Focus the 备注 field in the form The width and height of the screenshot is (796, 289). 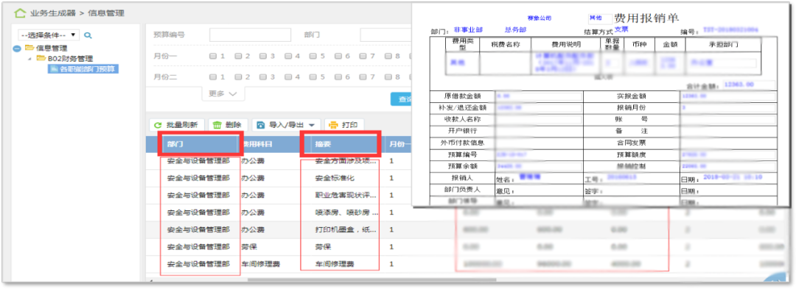[x=728, y=131]
